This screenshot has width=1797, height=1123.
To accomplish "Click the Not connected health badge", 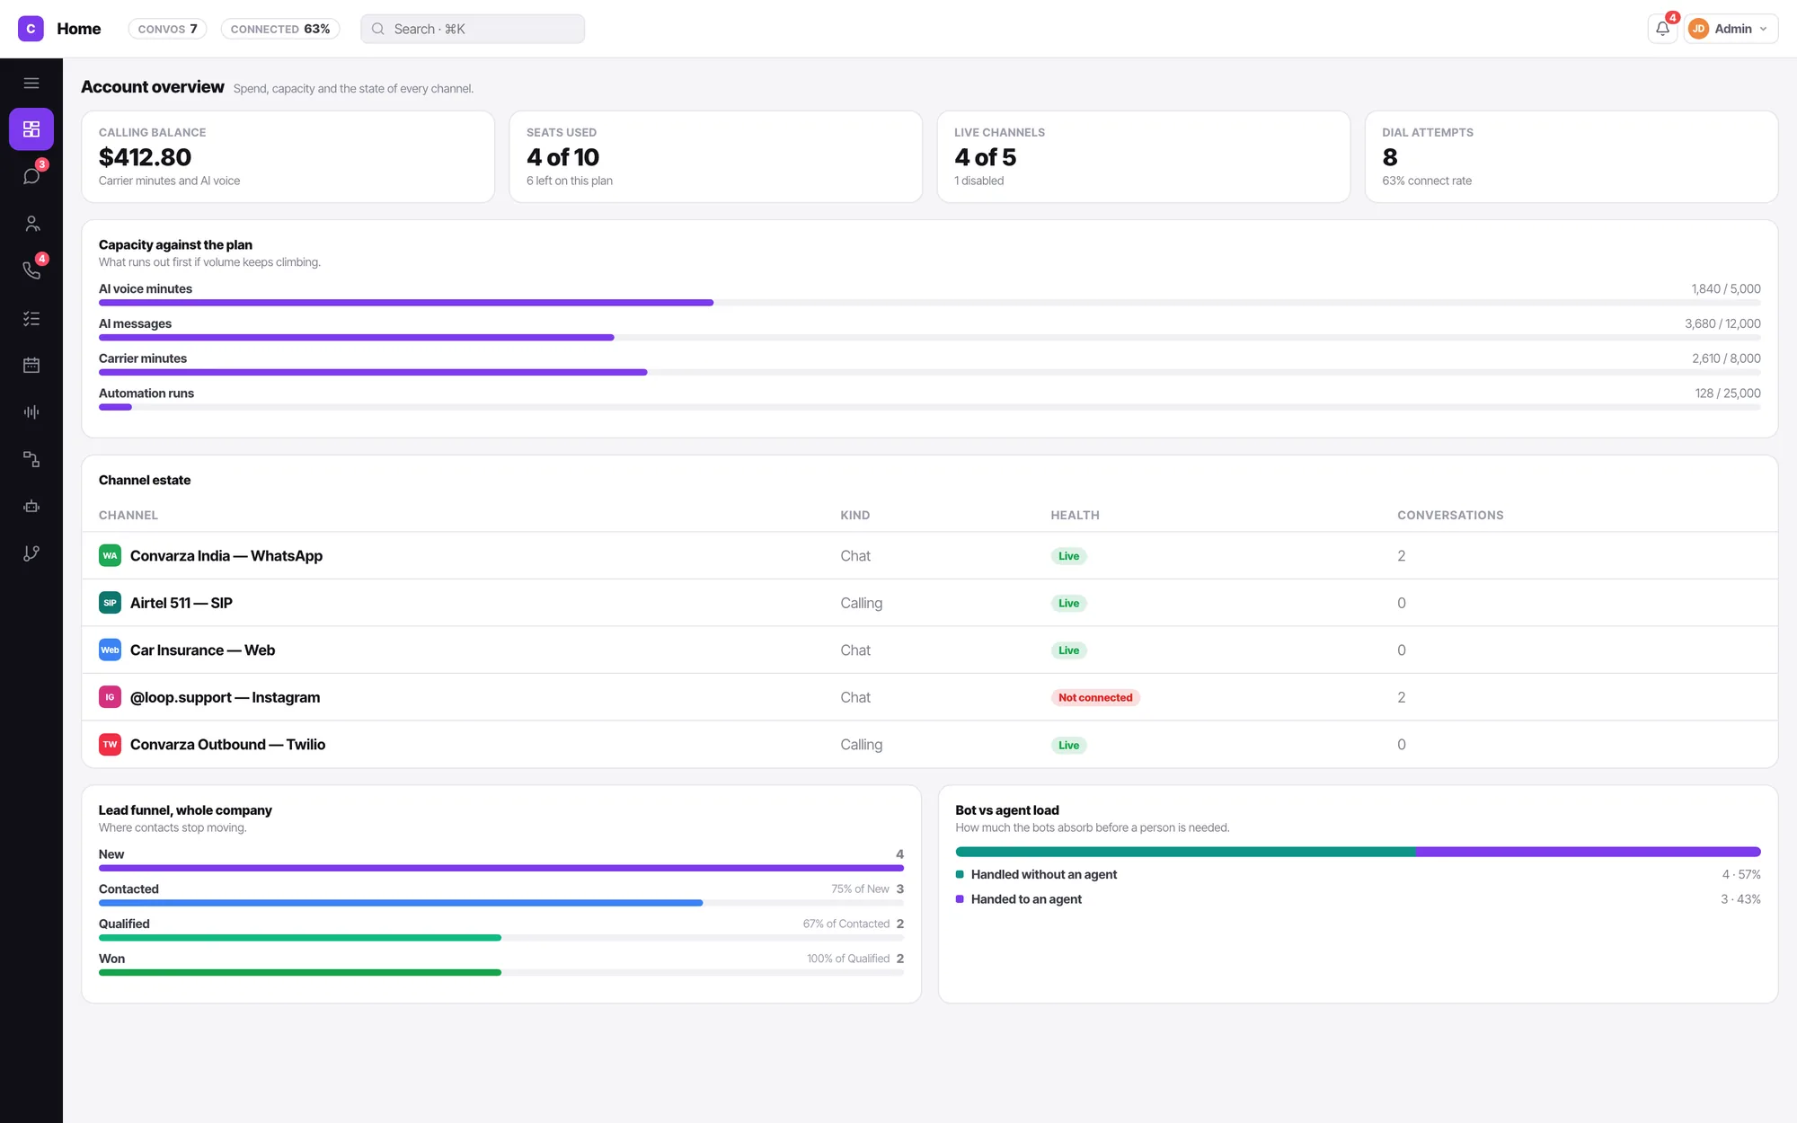I will coord(1095,697).
